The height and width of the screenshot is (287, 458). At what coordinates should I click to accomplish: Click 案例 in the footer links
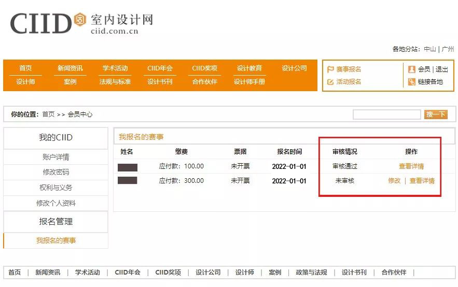tap(275, 272)
